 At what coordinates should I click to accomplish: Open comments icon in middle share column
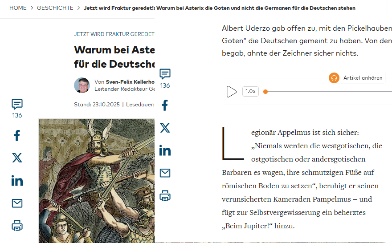[x=165, y=74]
